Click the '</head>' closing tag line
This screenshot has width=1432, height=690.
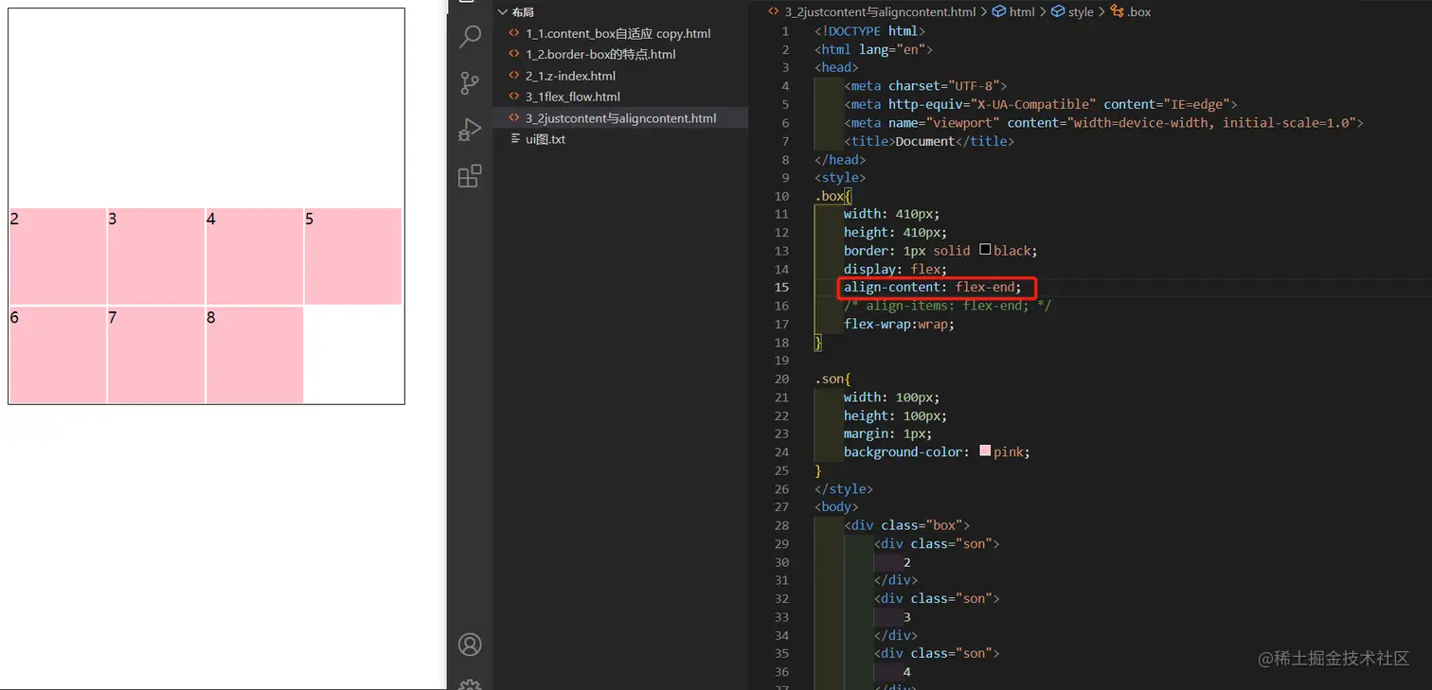pos(840,159)
